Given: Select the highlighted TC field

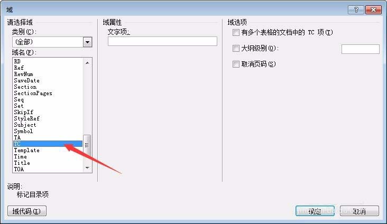Looking at the screenshot, I should [x=48, y=144].
